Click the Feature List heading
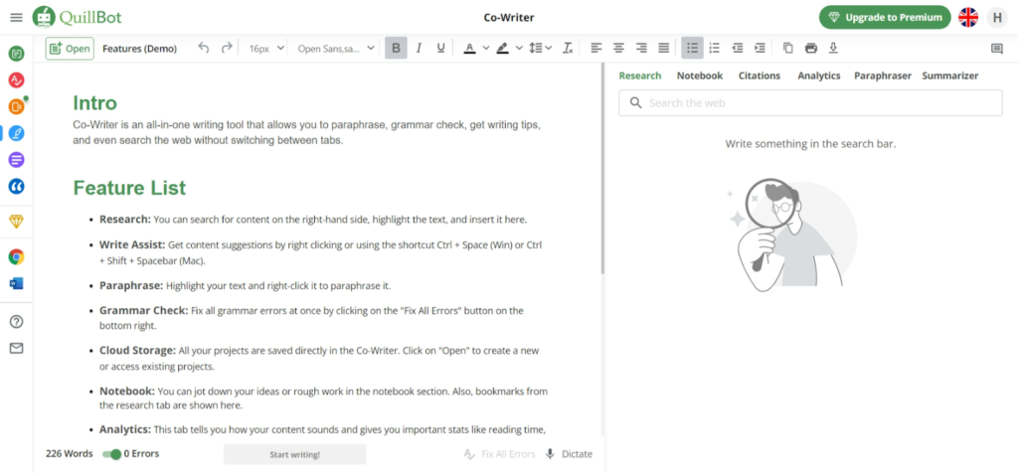This screenshot has width=1018, height=473. (x=129, y=188)
